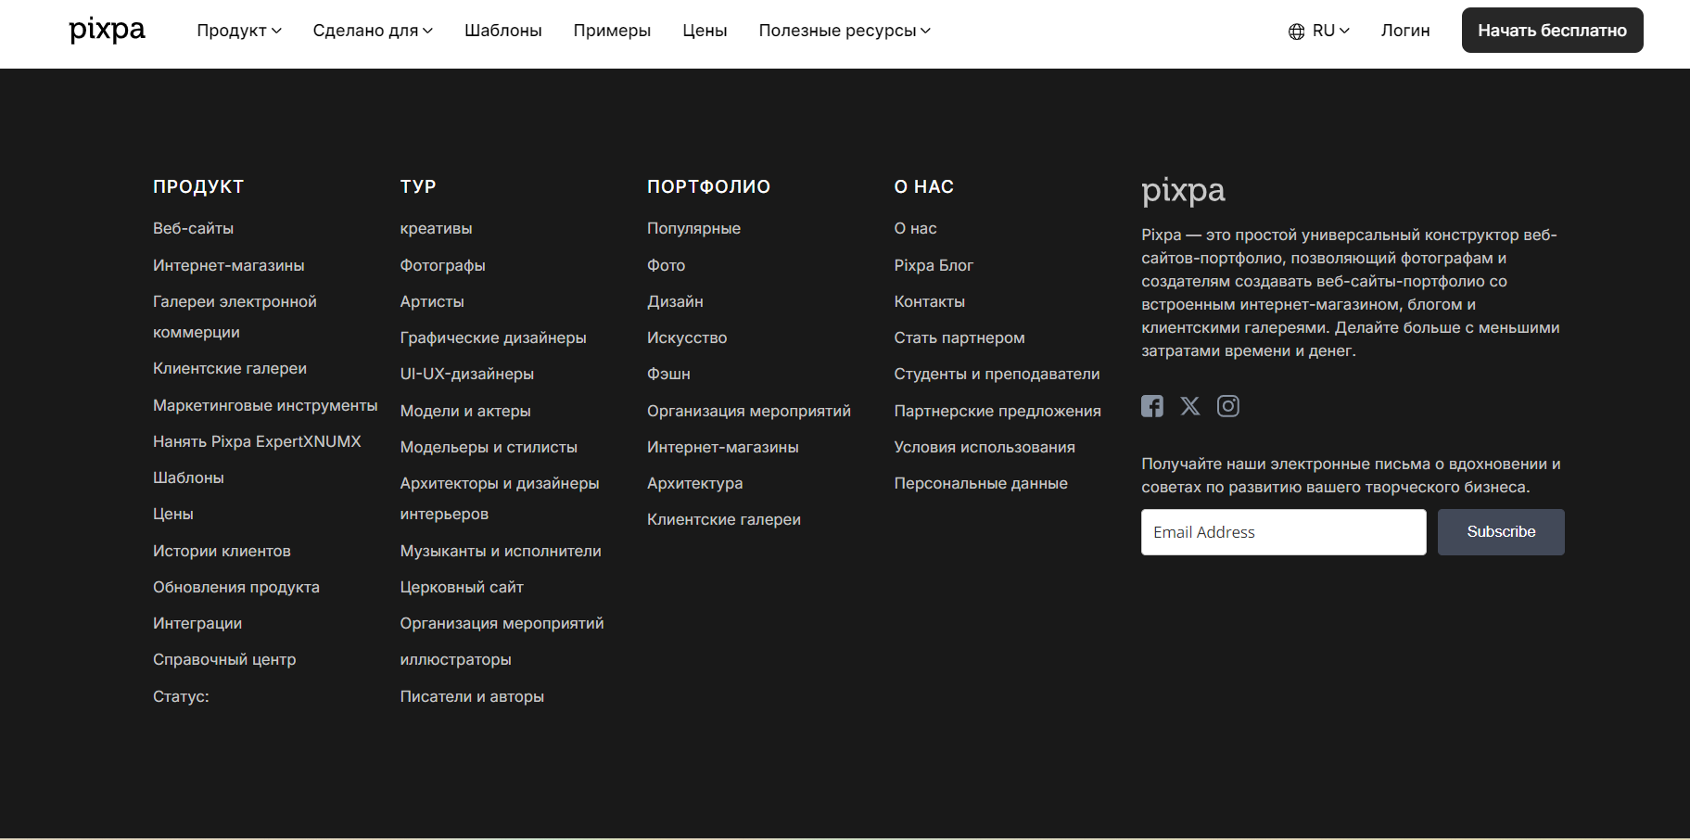Screen dimensions: 1690x840
Task: Click the Pixpa logo in header
Action: pyautogui.click(x=107, y=30)
